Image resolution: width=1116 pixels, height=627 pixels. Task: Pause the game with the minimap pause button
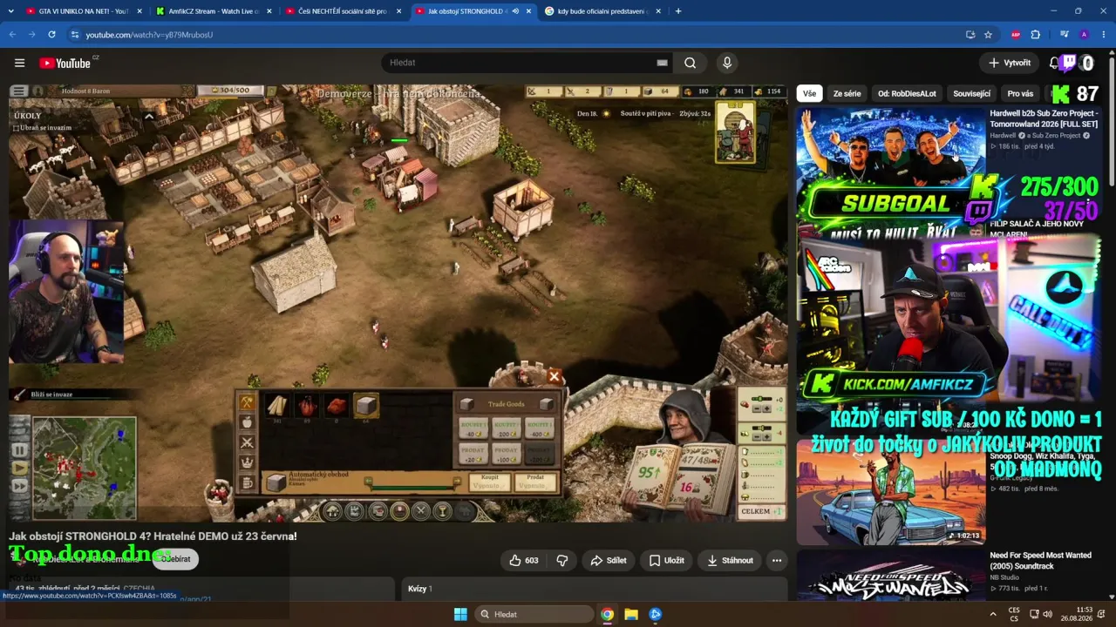[19, 450]
